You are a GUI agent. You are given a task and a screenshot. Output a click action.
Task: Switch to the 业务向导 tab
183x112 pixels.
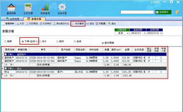point(13,19)
